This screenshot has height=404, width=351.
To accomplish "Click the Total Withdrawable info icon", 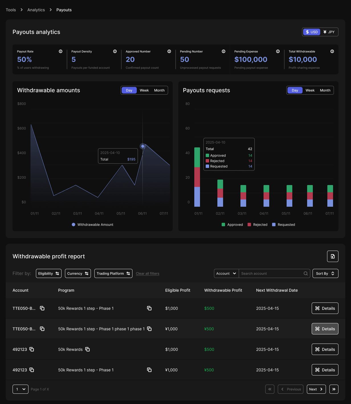I will (332, 51).
